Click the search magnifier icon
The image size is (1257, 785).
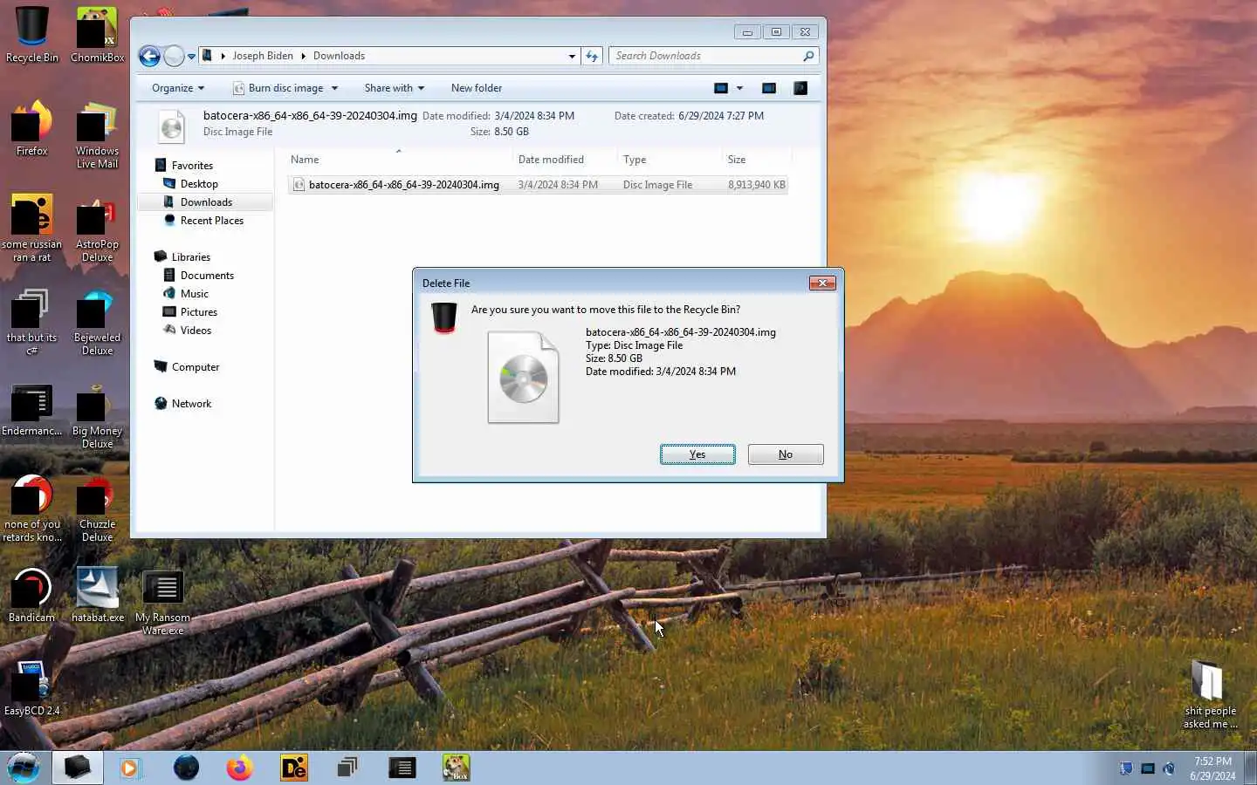808,56
